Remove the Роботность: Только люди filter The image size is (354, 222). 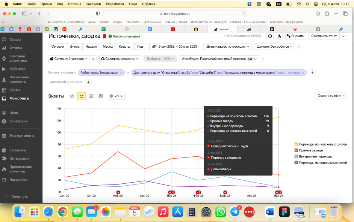click(121, 73)
